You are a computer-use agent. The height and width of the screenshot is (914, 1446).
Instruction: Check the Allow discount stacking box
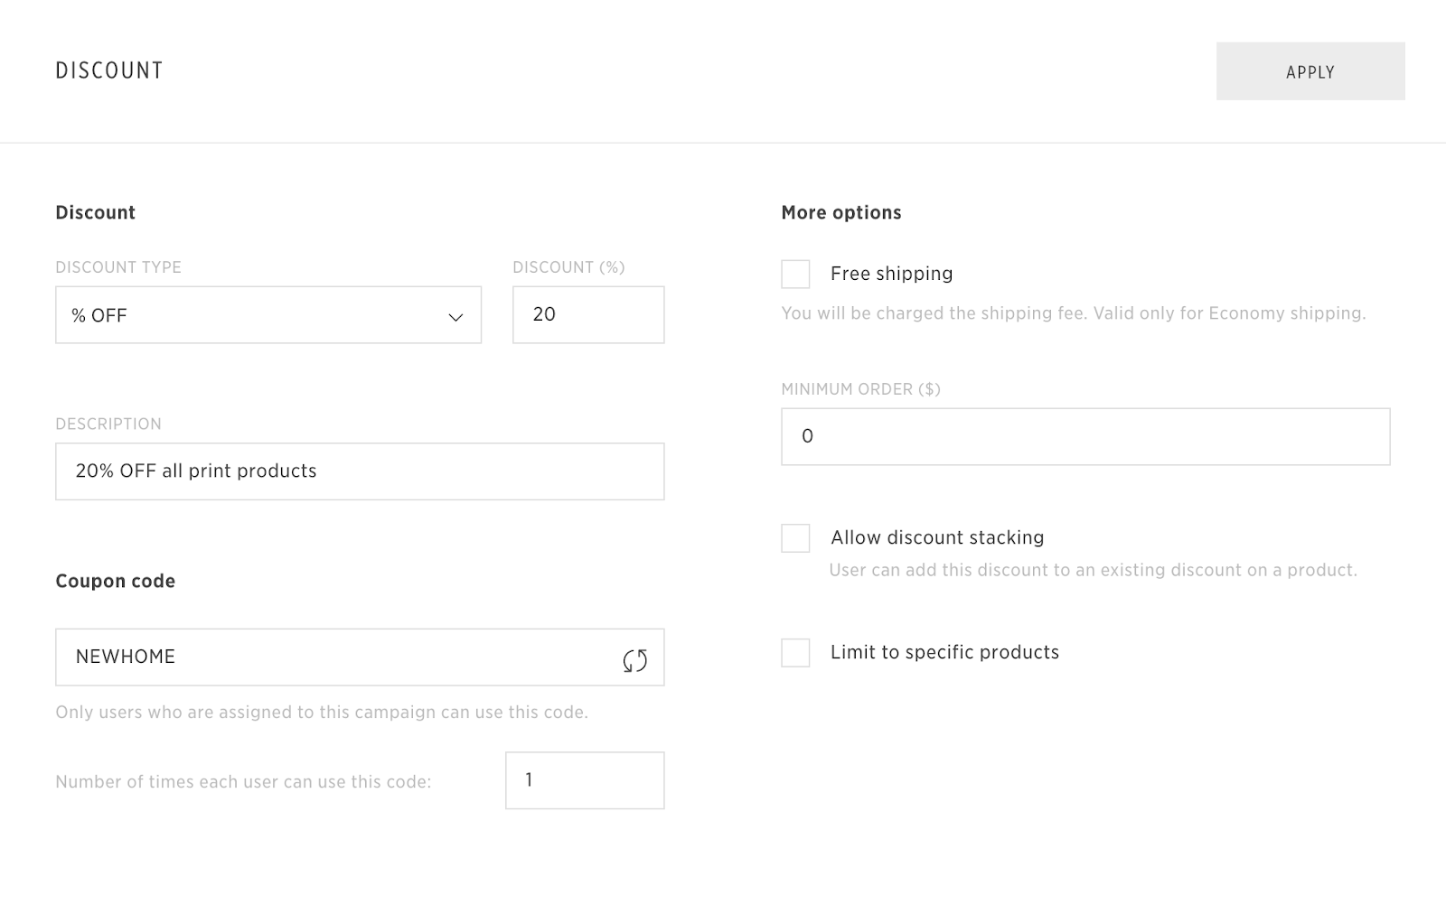(795, 538)
